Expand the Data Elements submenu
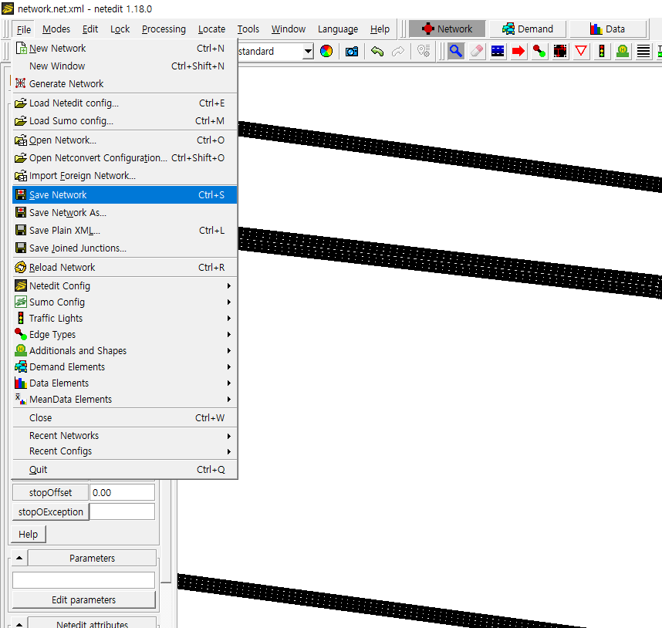Viewport: 662px width, 628px height. pos(125,383)
